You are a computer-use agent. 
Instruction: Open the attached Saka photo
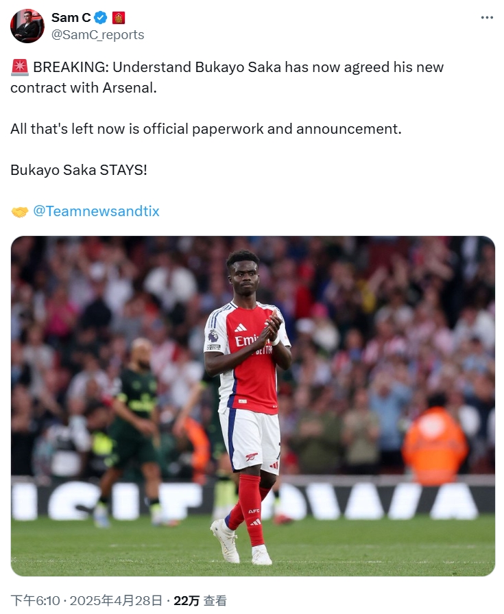253,405
